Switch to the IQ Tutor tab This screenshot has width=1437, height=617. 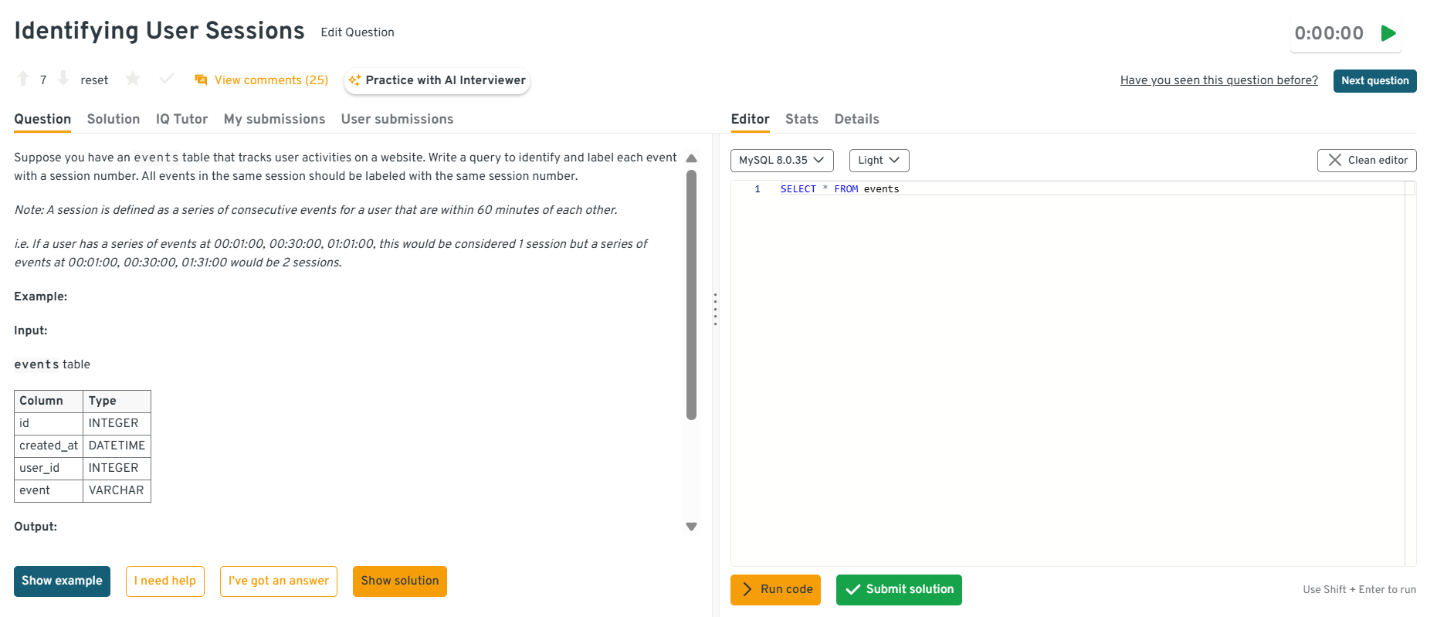coord(181,119)
